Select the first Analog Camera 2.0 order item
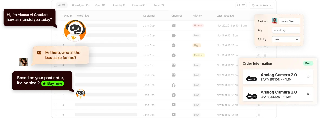Viewport: 321px width, 118px height. point(278,77)
